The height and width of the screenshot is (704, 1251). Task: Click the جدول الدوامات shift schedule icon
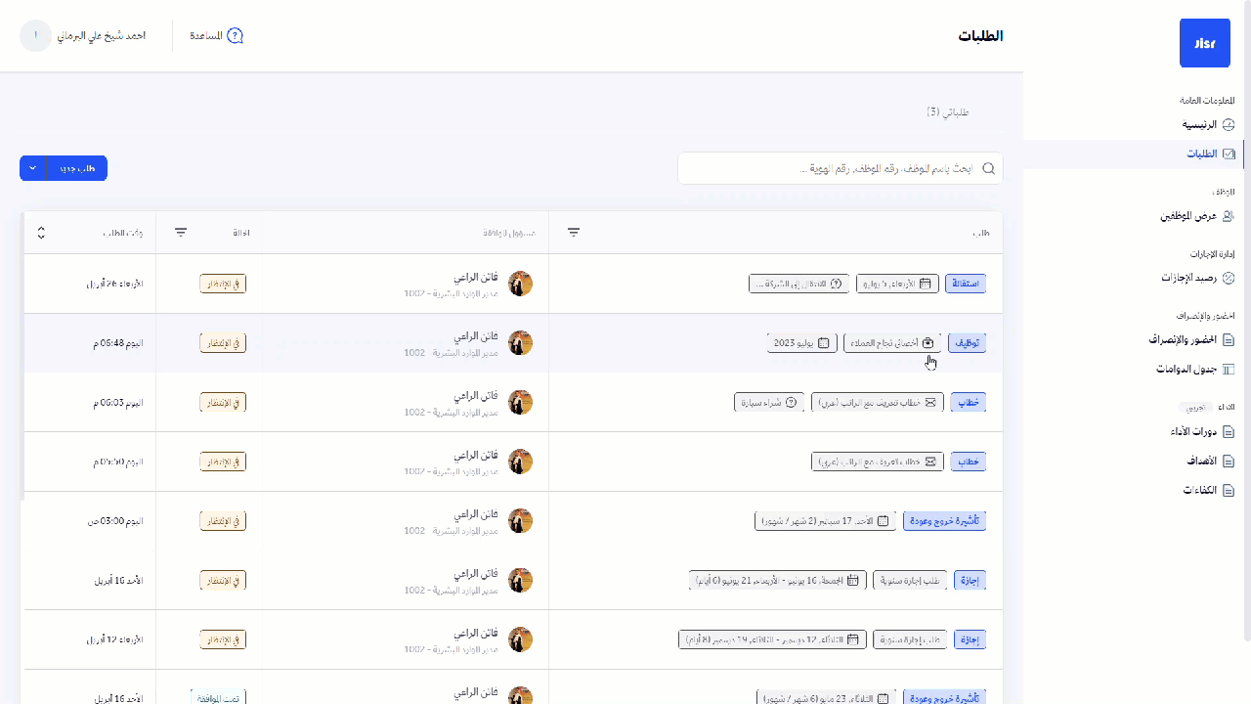pos(1229,370)
